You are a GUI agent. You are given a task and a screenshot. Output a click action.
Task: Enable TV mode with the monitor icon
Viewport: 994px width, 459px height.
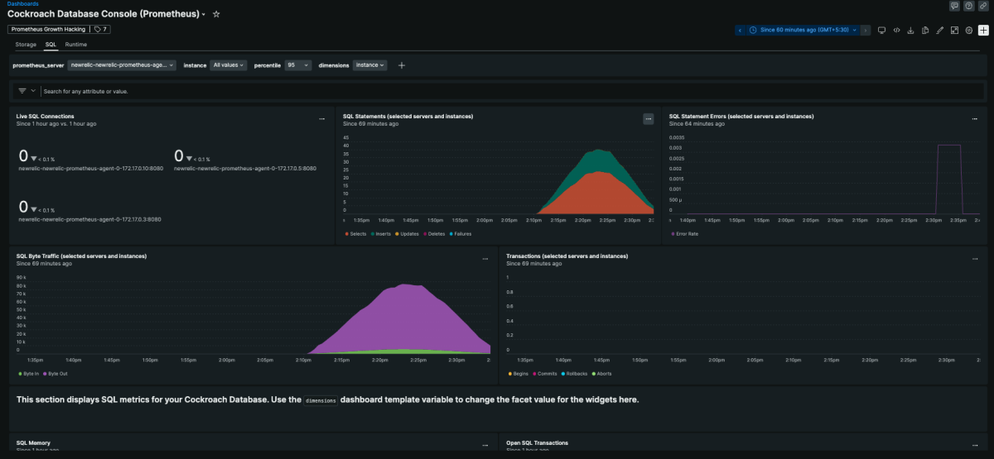pyautogui.click(x=881, y=30)
